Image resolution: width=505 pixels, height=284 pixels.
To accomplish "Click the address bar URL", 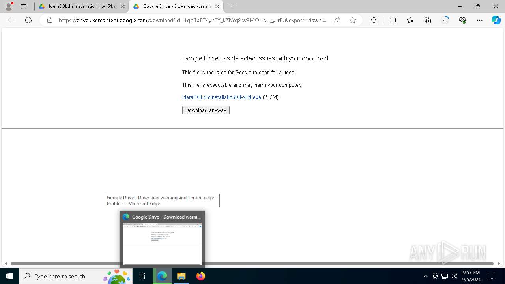I will 193,20.
